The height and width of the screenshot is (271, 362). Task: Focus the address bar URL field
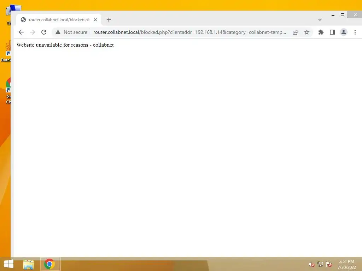click(x=189, y=32)
